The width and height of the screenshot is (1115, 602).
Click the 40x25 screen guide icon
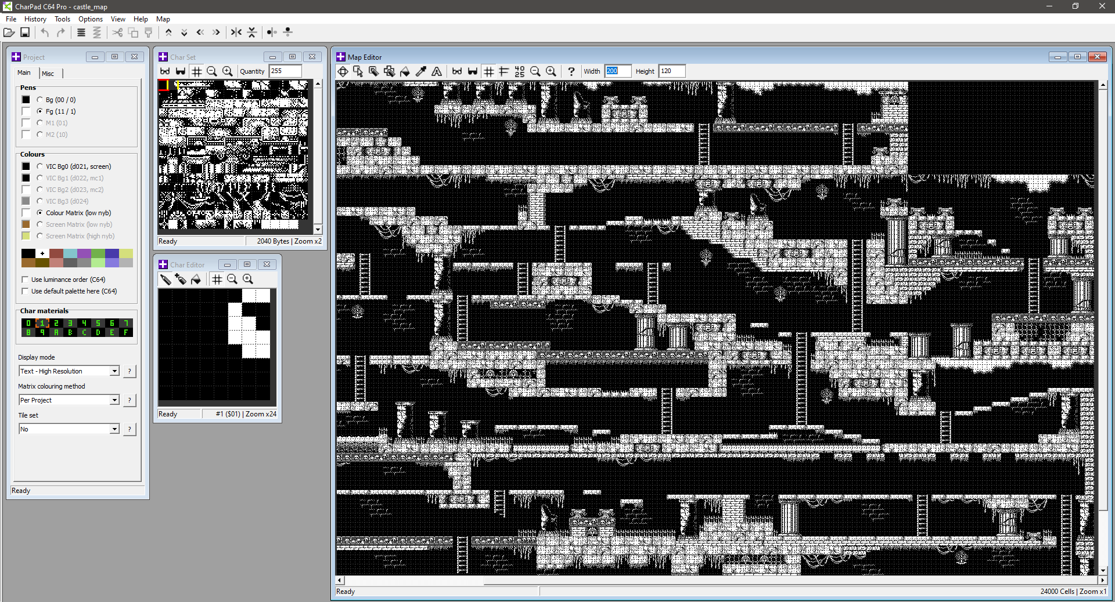point(520,71)
